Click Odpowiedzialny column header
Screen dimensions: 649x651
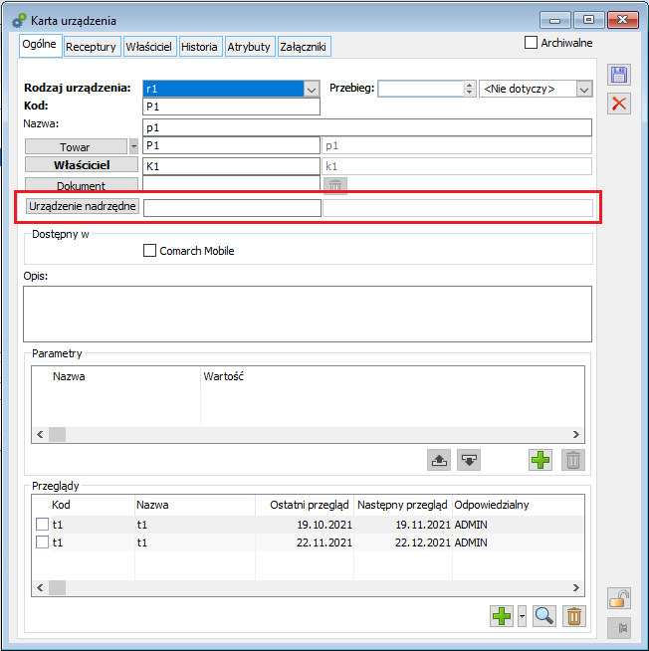491,505
